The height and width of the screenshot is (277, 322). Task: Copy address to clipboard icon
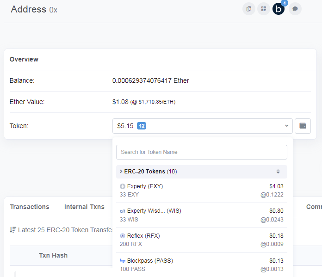249,9
